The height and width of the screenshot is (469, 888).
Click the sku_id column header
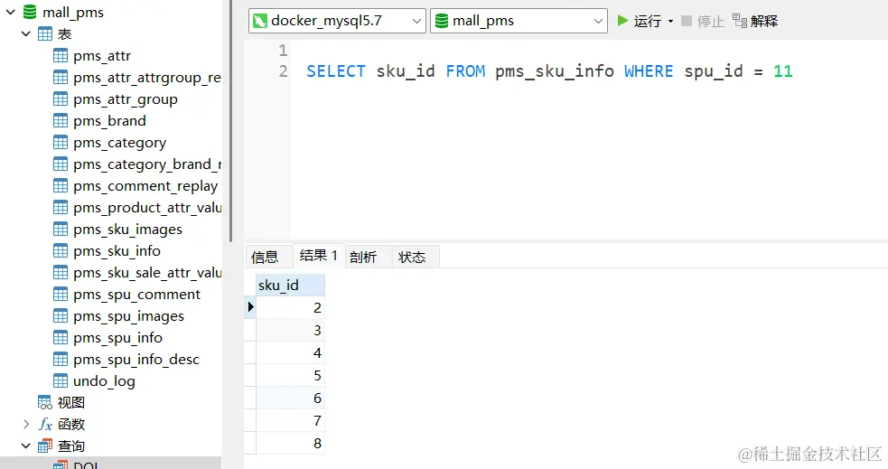point(291,285)
